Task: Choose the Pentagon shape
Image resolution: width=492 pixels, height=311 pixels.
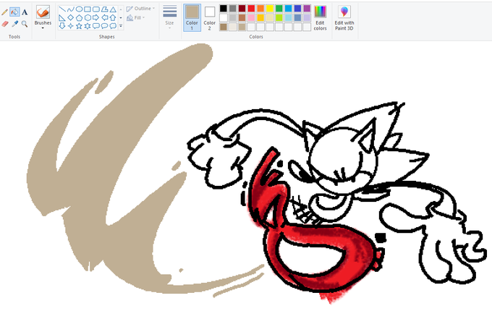Action: tap(79, 17)
